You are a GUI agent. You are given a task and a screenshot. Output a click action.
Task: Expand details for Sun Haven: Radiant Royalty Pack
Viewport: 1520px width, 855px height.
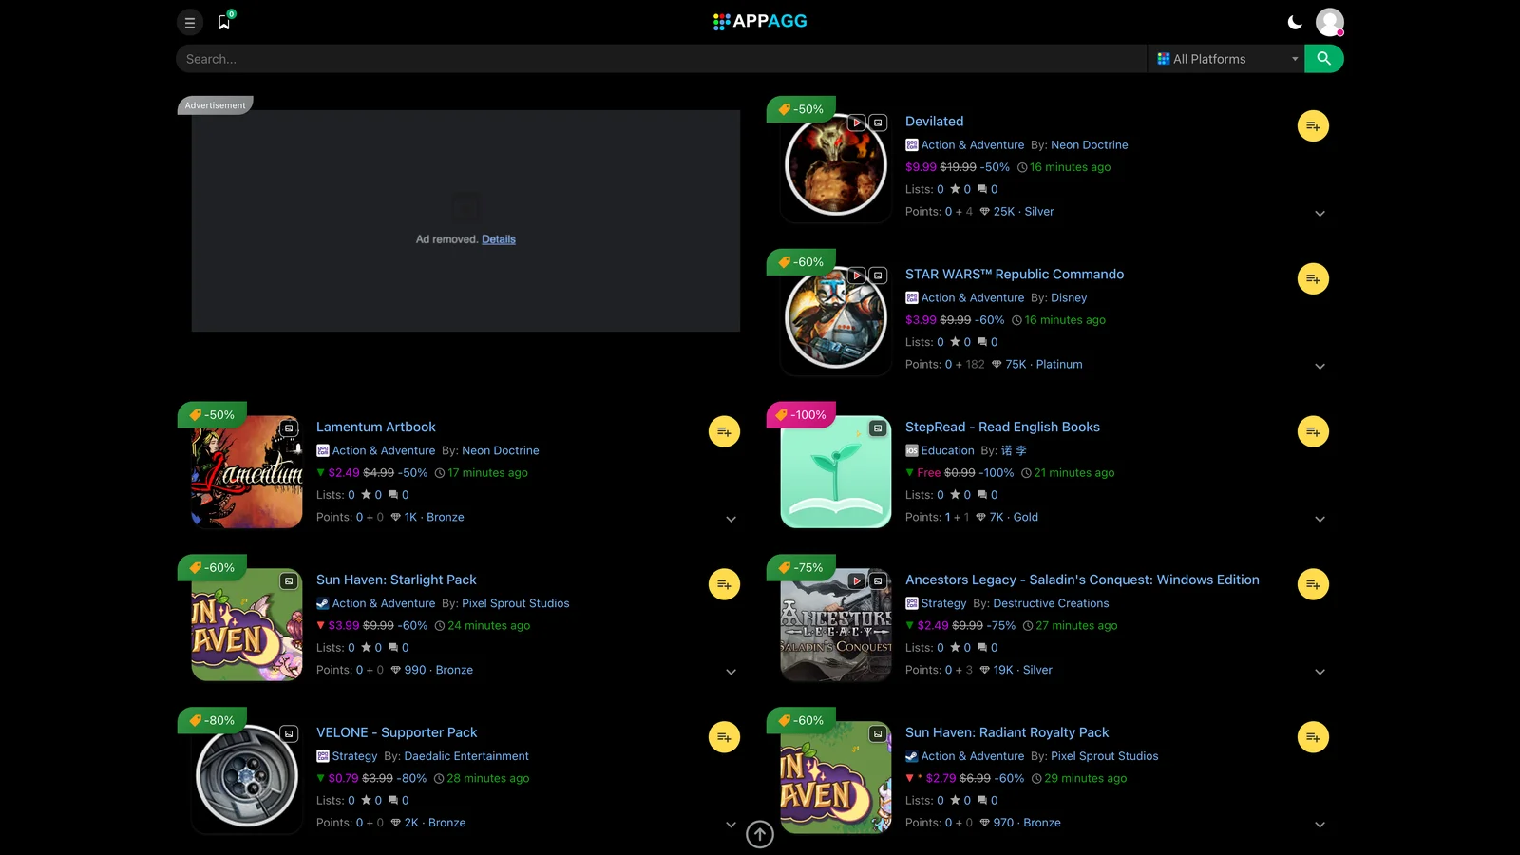1320,826
